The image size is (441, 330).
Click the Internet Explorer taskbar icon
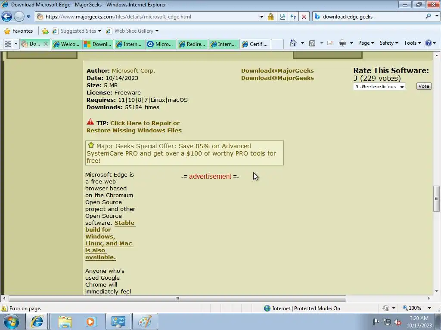coord(37,321)
